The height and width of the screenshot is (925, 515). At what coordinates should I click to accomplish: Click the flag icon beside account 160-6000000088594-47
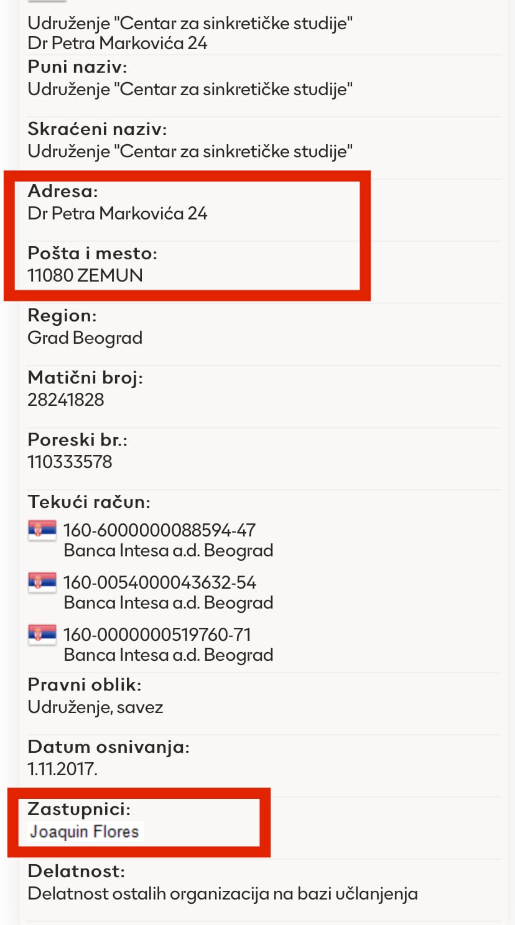(x=42, y=531)
